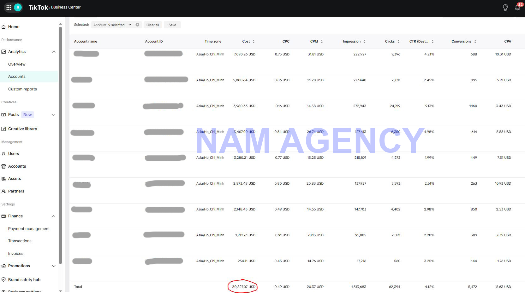This screenshot has width=525, height=293.
Task: Click sidebar scroll up arrow
Action: click(60, 24)
